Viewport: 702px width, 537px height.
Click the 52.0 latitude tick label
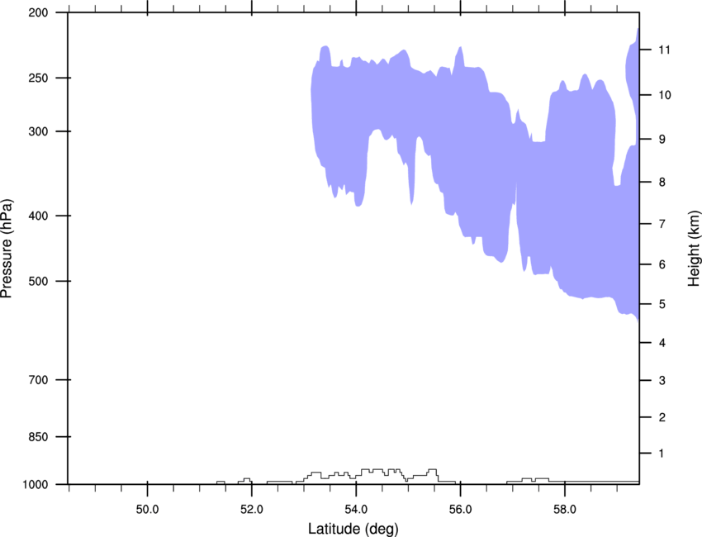coord(252,510)
